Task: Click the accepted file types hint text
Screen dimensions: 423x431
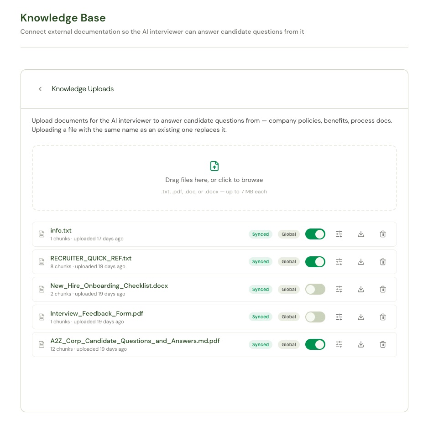Action: point(214,192)
